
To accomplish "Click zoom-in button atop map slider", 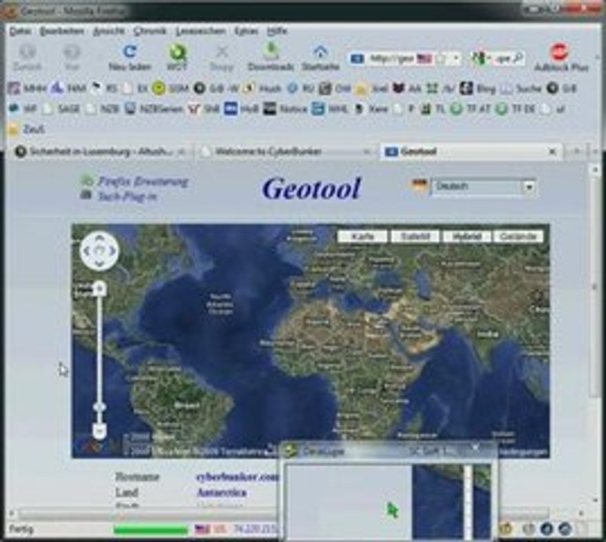I will (99, 288).
